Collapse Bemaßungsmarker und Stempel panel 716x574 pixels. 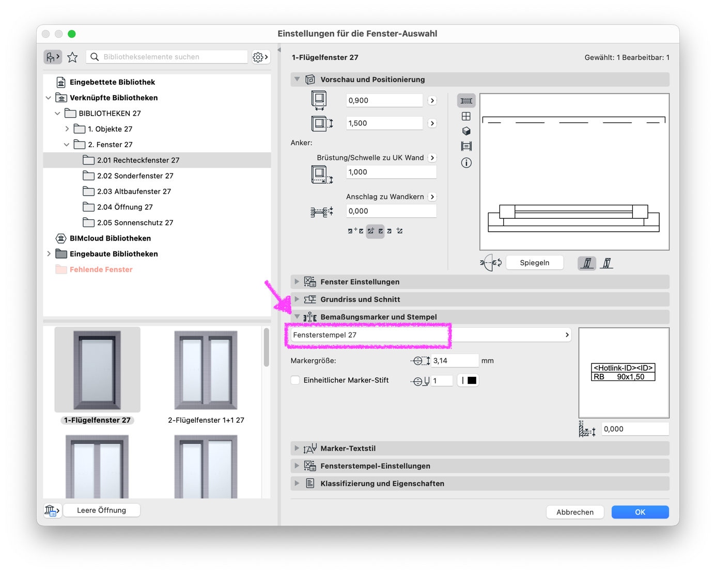tap(297, 317)
